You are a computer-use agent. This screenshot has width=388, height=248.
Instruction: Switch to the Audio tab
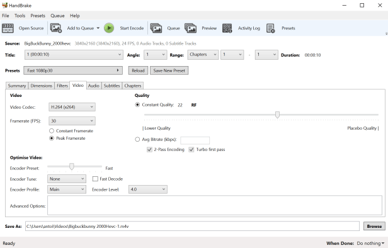click(93, 86)
